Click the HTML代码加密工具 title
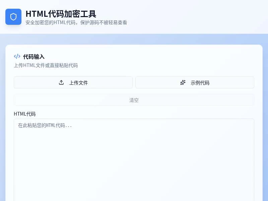Viewport: 268px width, 201px height. tap(61, 14)
